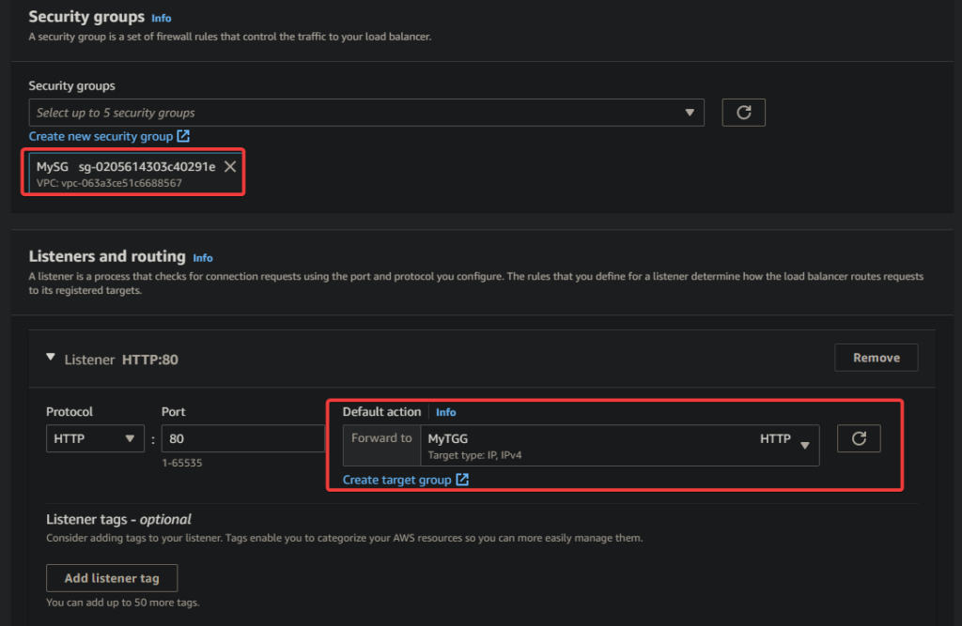This screenshot has width=962, height=626.
Task: Open Info link beside Listeners and routing
Action: [203, 257]
